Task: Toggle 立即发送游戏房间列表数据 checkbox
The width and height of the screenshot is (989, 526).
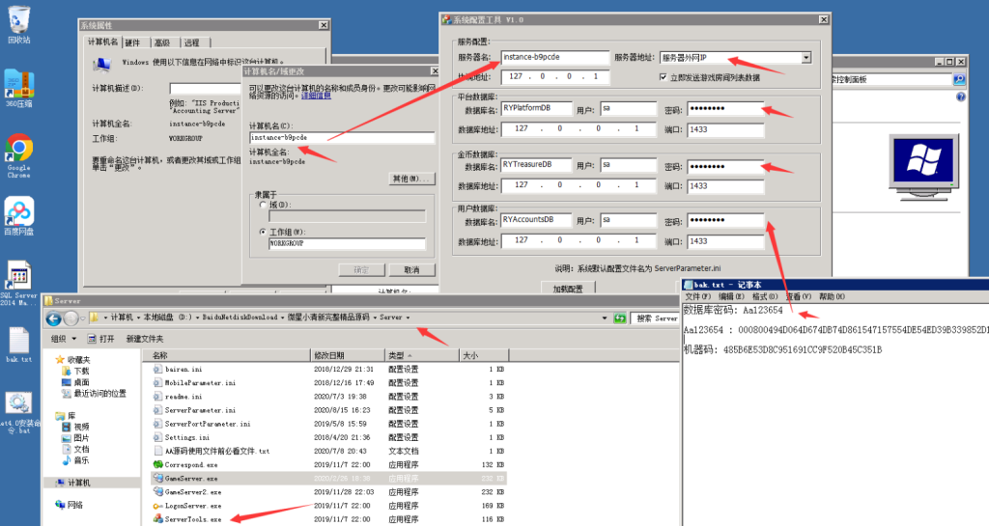Action: click(664, 76)
